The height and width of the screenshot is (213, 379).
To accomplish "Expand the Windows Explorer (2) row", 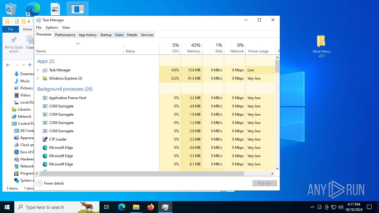I will 38,78.
